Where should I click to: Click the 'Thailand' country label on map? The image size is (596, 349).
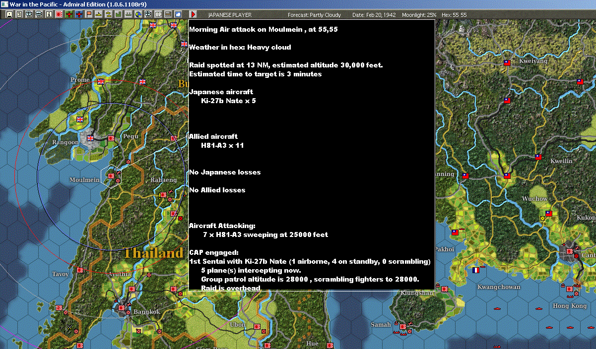(x=153, y=253)
